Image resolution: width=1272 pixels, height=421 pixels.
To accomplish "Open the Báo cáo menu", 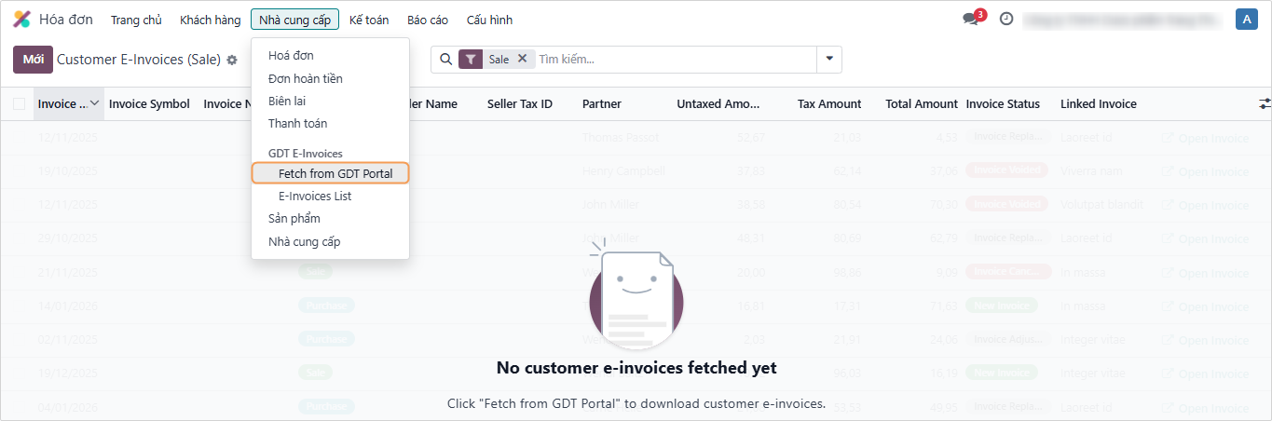I will click(x=428, y=20).
